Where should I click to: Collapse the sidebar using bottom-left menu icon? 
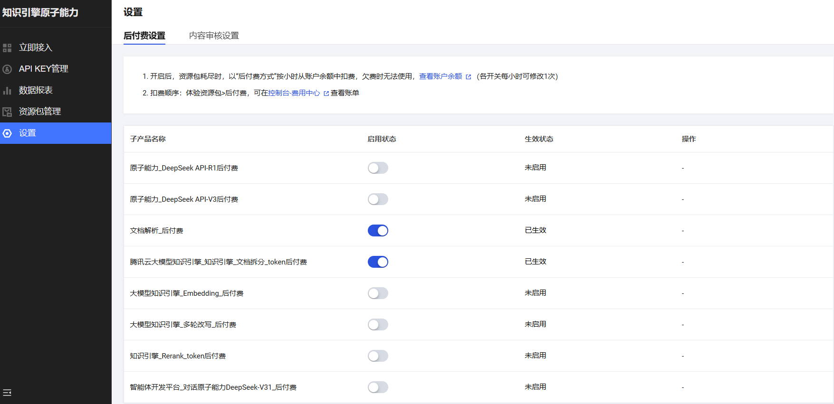(x=7, y=393)
